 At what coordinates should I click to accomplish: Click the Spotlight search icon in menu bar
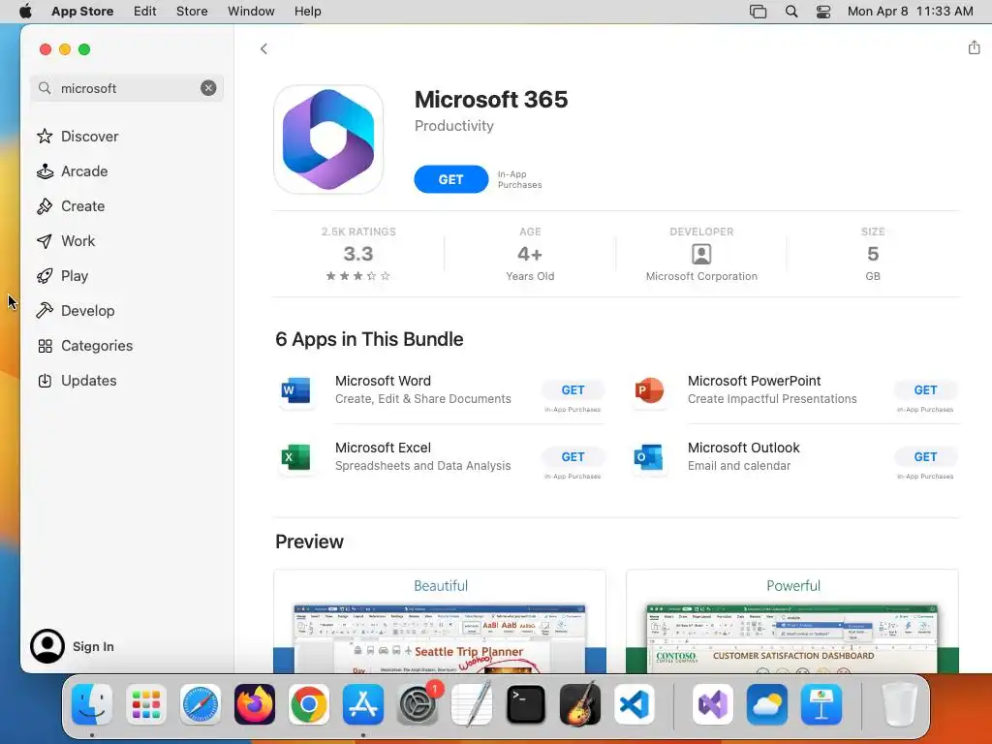click(x=790, y=12)
